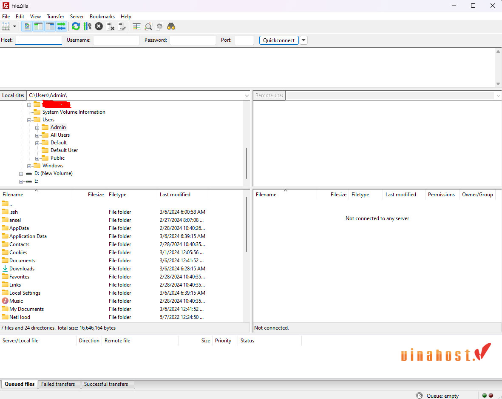Focus the Username input field
This screenshot has height=399, width=502.
[x=116, y=40]
